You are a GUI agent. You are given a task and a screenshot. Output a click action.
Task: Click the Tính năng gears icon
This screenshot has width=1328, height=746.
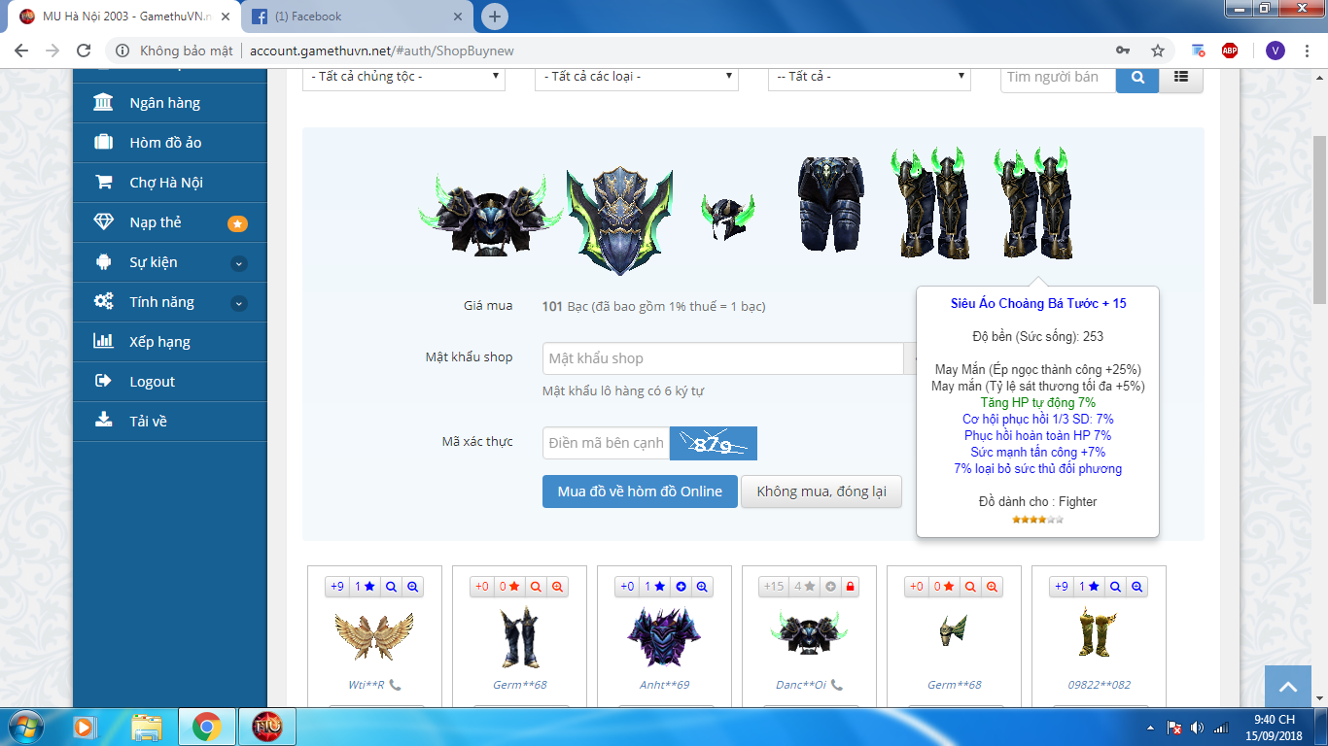103,301
